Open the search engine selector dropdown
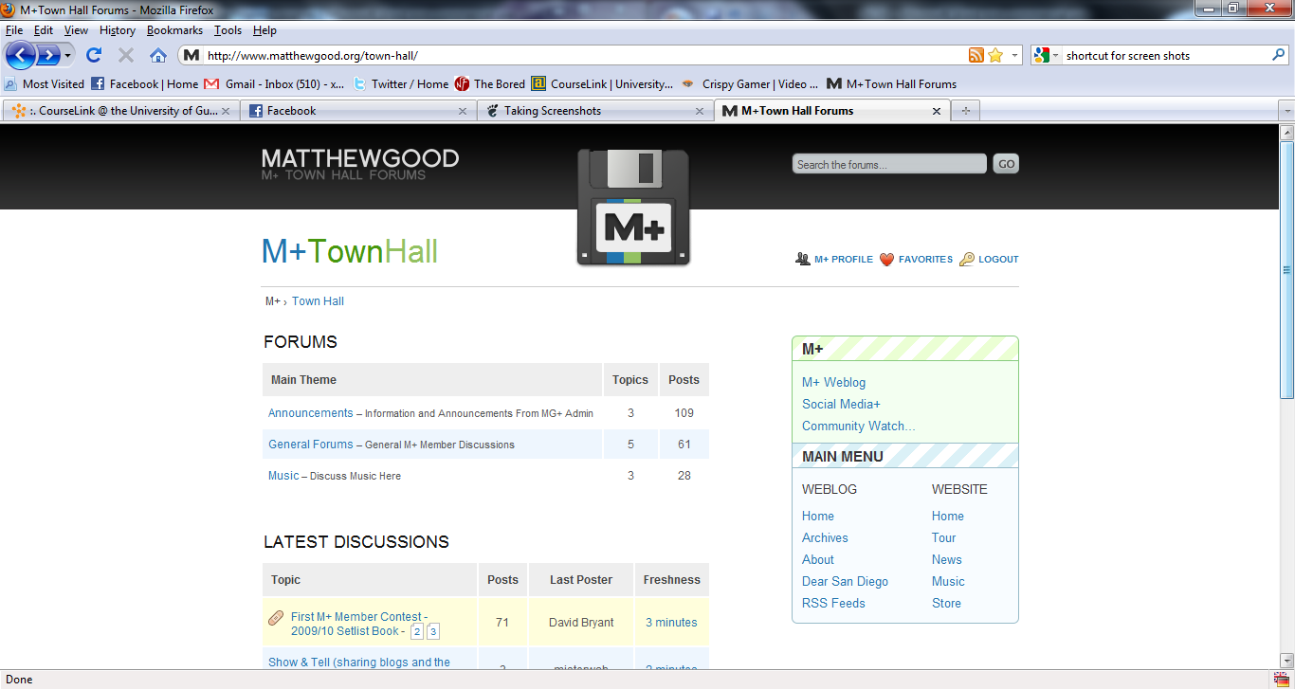Screen dimensions: 1295x690 pyautogui.click(x=1047, y=55)
